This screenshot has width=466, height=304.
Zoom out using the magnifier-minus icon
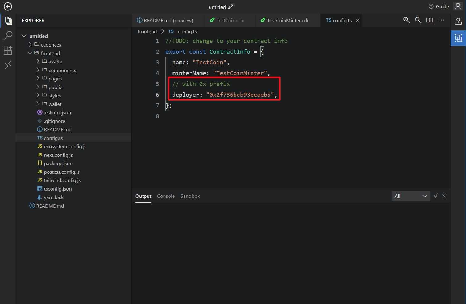(x=418, y=20)
